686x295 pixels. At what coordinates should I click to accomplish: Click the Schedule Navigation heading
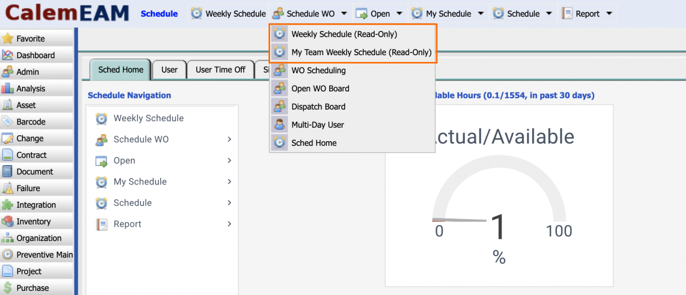pos(129,96)
